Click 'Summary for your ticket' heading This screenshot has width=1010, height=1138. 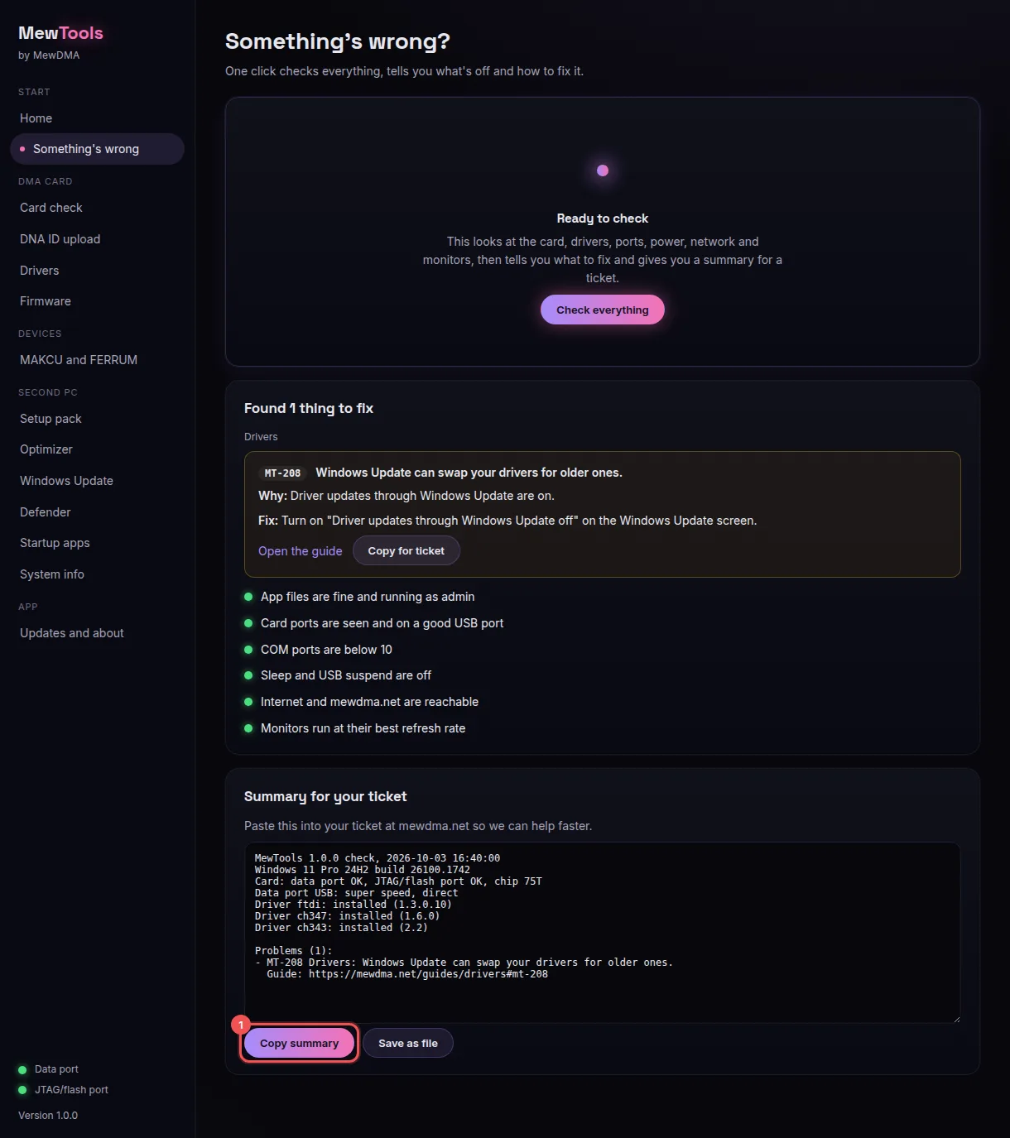[x=325, y=796]
